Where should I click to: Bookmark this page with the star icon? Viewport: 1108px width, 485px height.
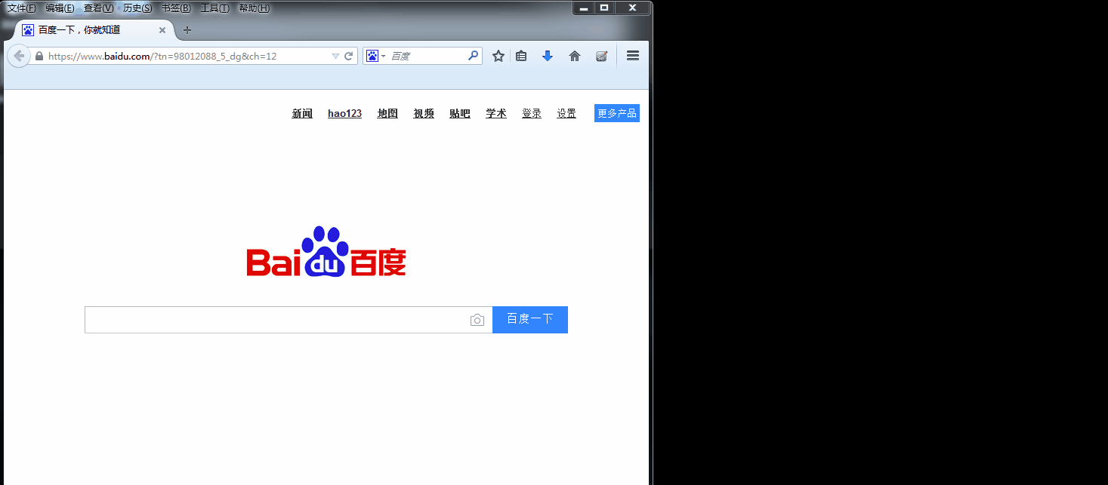[498, 56]
